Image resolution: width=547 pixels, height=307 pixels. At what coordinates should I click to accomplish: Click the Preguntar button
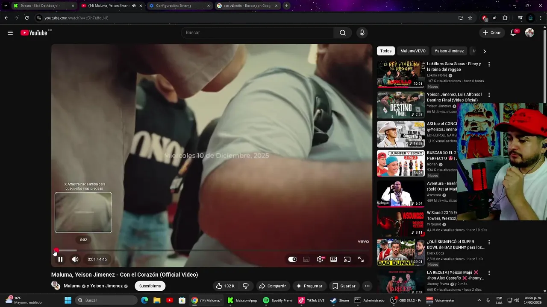309,286
